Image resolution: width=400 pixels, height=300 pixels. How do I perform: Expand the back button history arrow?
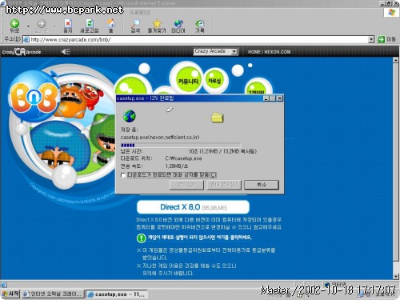click(28, 26)
